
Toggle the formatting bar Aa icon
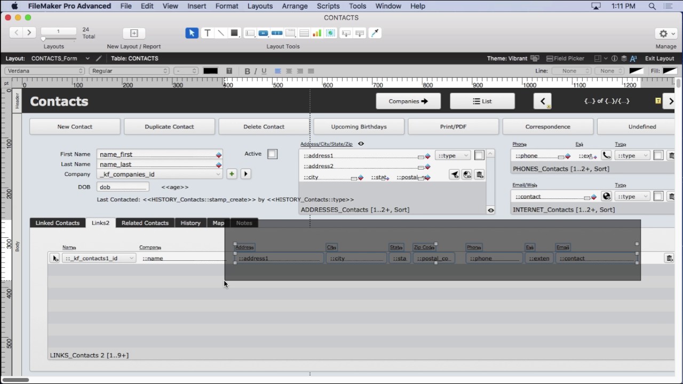click(x=633, y=59)
